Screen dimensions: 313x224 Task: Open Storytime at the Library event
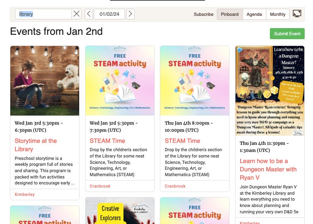[x=36, y=145]
